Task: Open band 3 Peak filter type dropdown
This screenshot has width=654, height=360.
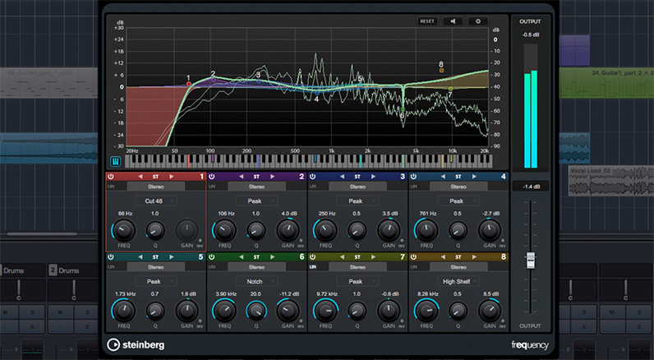Action: [x=357, y=201]
